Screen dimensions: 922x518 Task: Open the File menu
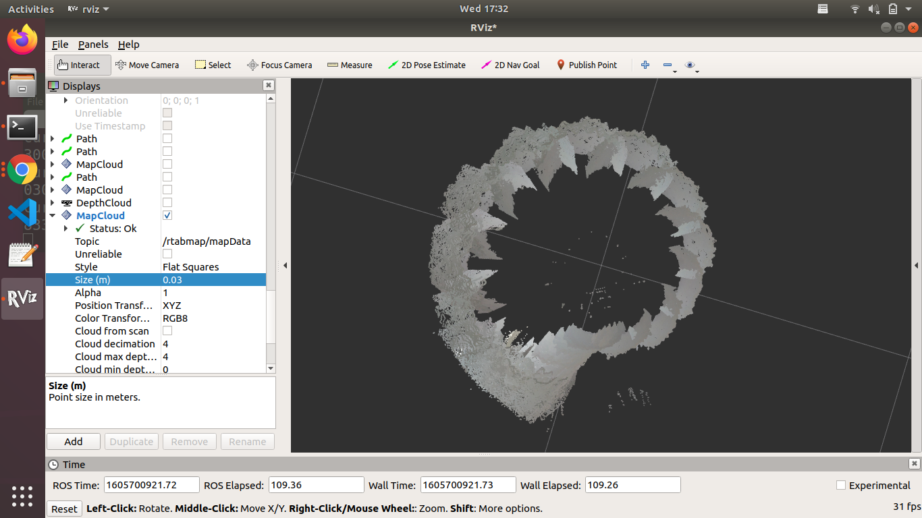pyautogui.click(x=60, y=45)
